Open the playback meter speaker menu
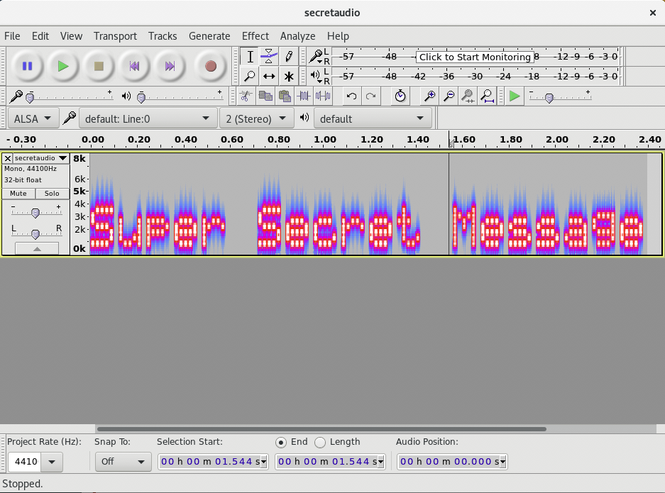The height and width of the screenshot is (493, 665). pyautogui.click(x=316, y=77)
